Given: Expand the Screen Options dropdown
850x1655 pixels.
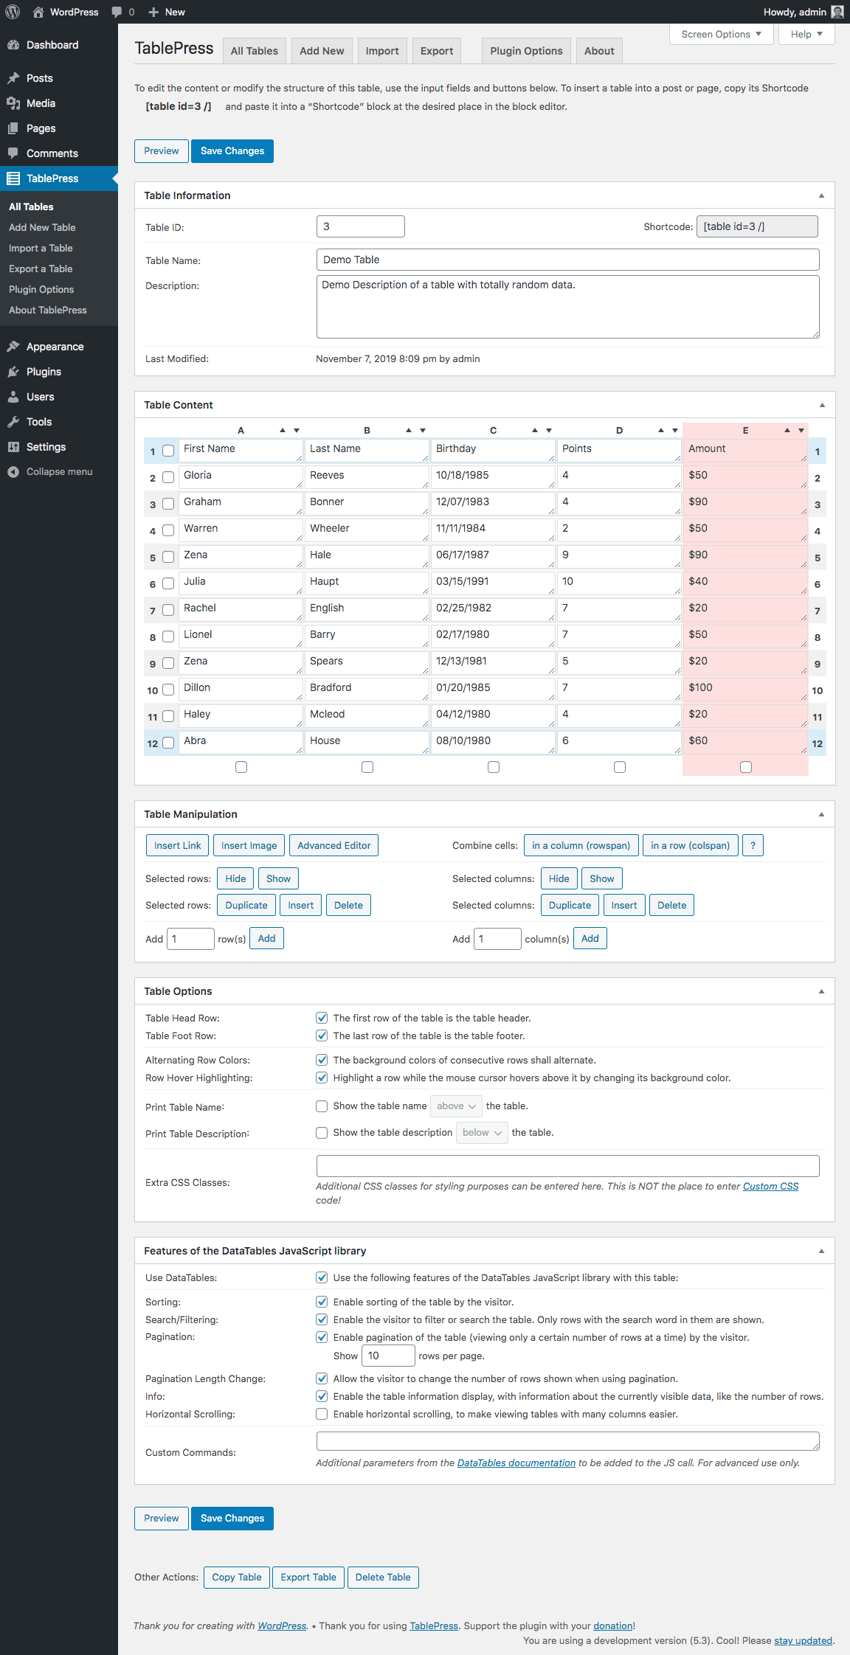Looking at the screenshot, I should click(x=721, y=34).
